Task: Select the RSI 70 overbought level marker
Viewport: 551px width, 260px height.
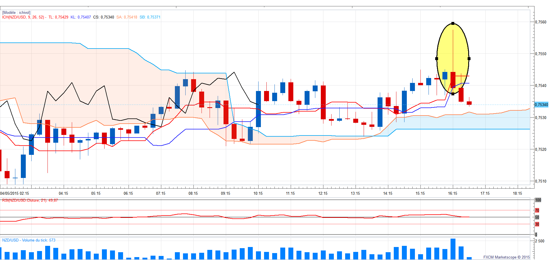Action: (x=537, y=210)
